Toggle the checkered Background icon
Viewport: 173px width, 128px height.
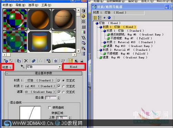coord(83,21)
